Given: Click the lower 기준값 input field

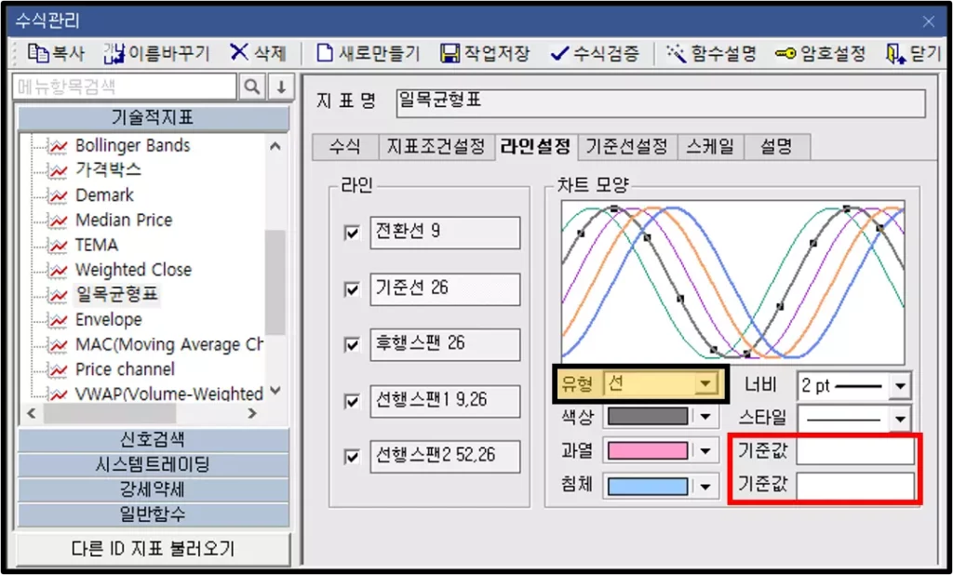Looking at the screenshot, I should coord(854,486).
